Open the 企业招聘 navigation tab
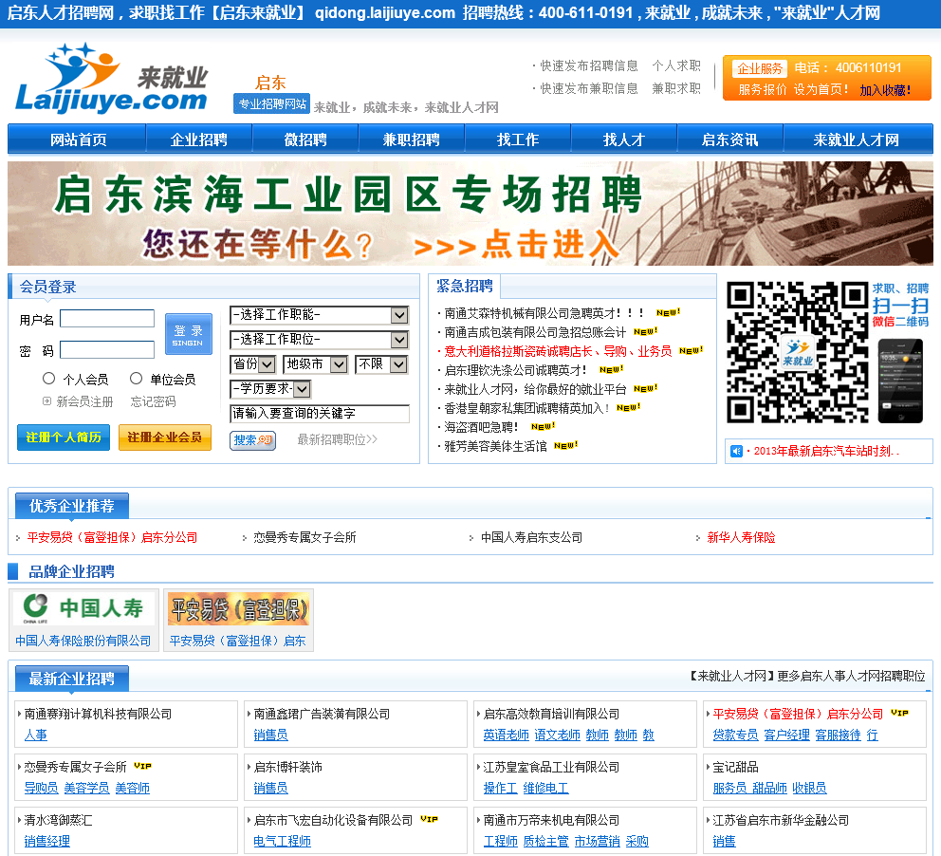The height and width of the screenshot is (856, 941). [x=199, y=140]
